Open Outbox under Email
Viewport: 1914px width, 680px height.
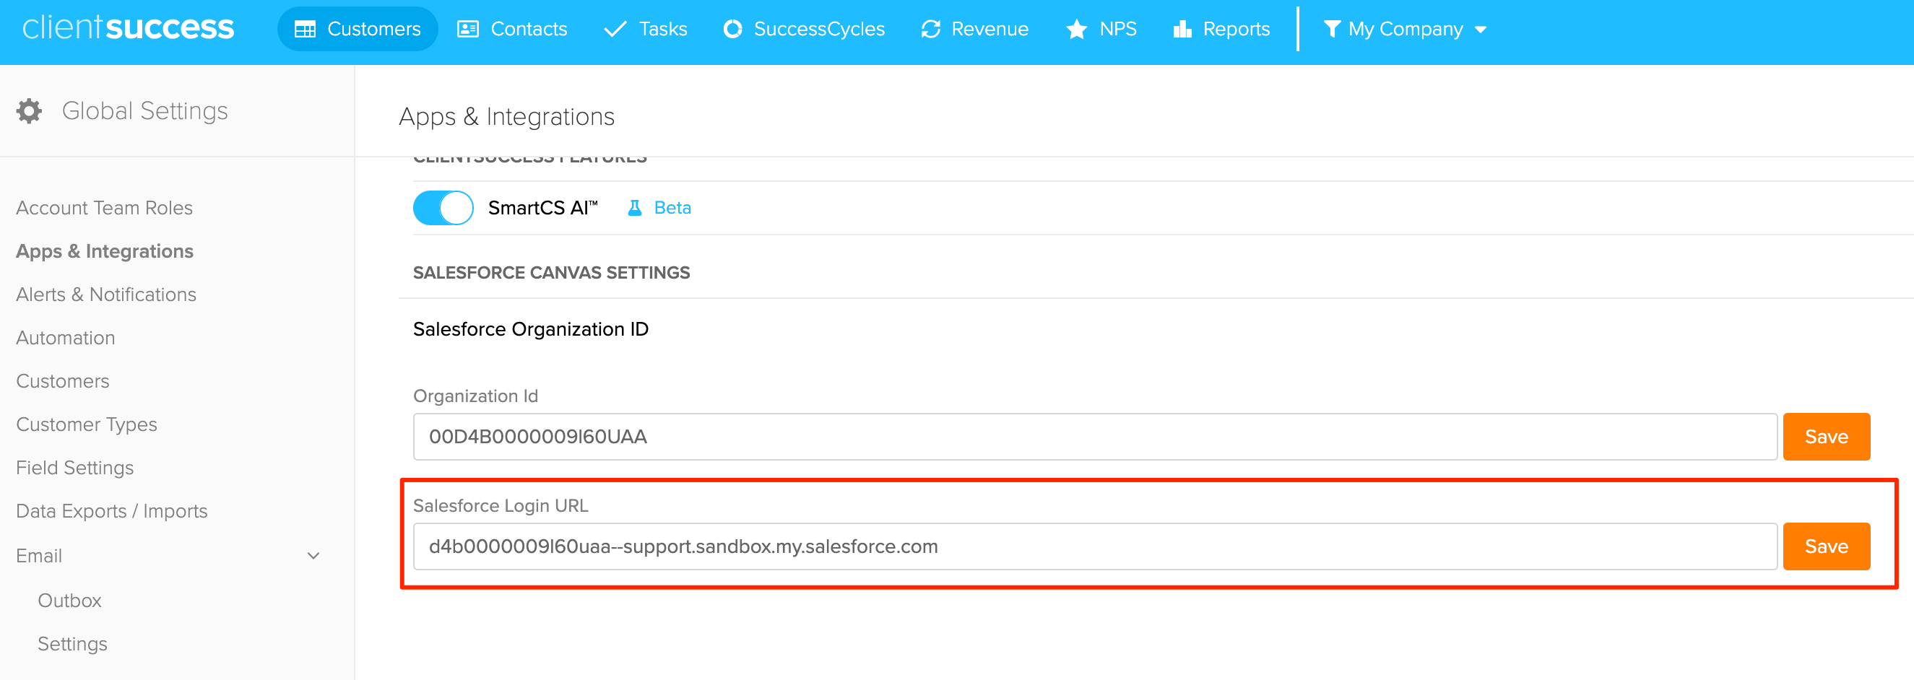point(69,600)
